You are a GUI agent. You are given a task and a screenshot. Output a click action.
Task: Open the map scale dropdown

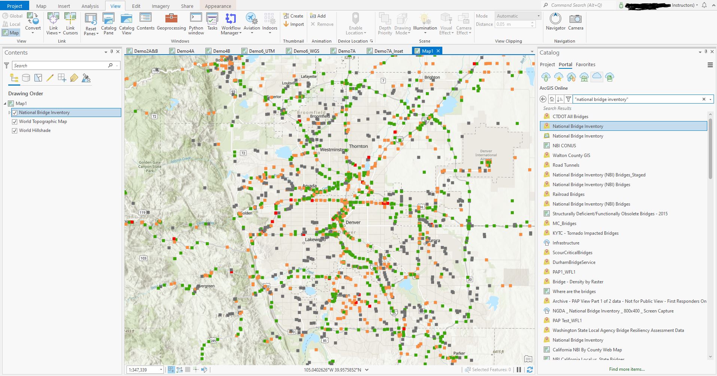pyautogui.click(x=161, y=369)
